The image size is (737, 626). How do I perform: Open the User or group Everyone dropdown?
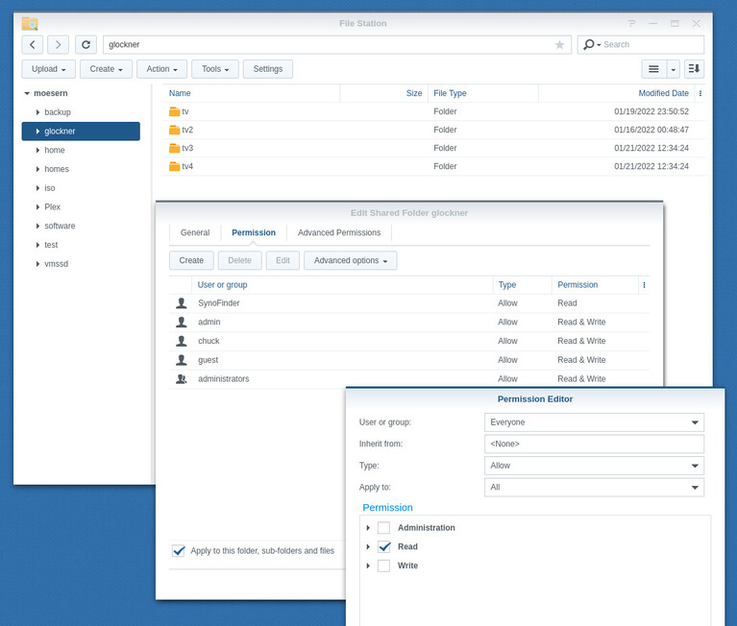pos(594,422)
